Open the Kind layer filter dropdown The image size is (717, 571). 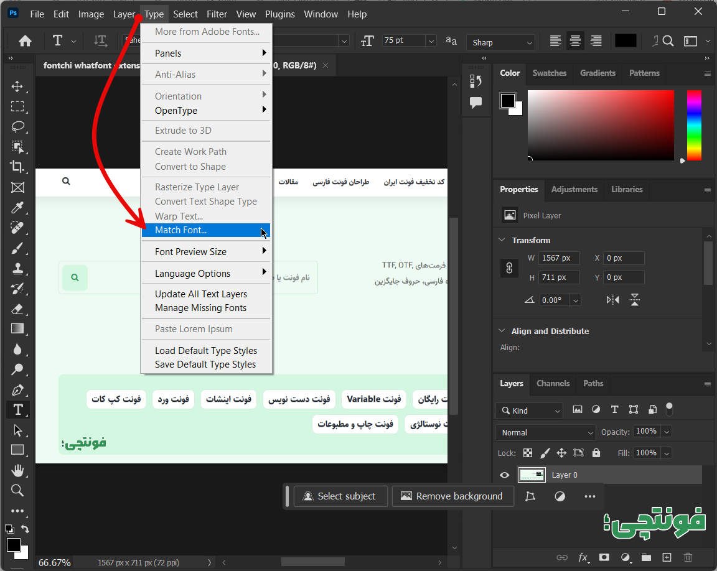[529, 411]
